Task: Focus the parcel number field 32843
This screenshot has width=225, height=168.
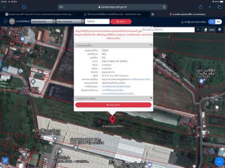Action: pyautogui.click(x=97, y=21)
